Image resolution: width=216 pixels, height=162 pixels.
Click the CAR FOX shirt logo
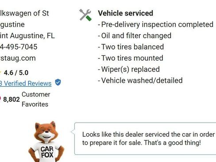point(47,152)
